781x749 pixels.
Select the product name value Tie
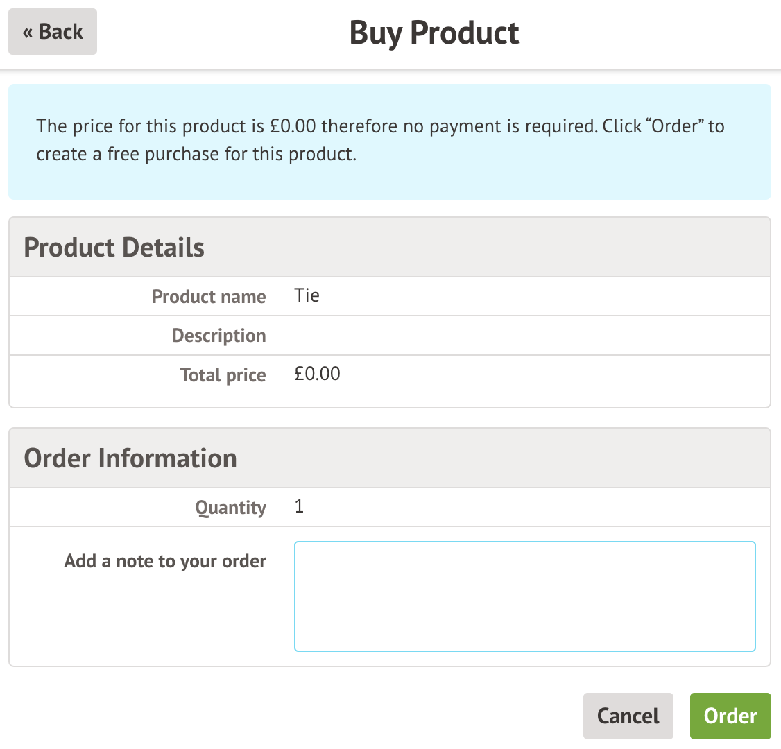tap(307, 296)
